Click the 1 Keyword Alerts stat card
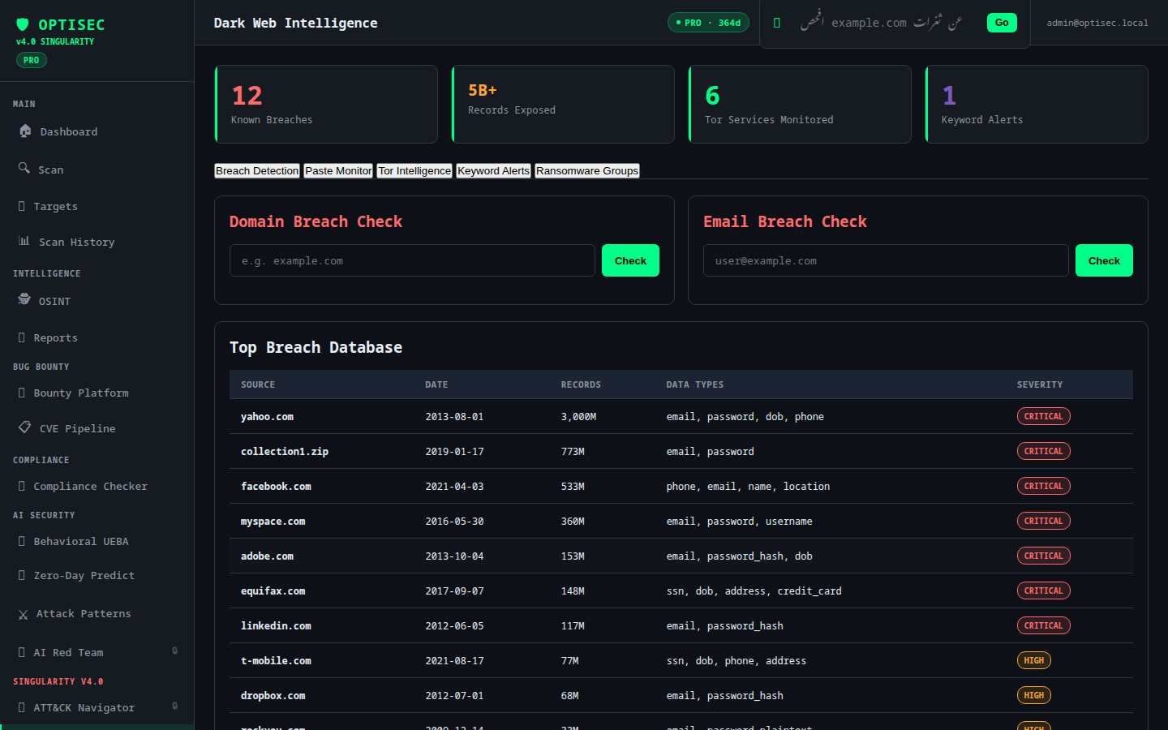 coord(1037,105)
